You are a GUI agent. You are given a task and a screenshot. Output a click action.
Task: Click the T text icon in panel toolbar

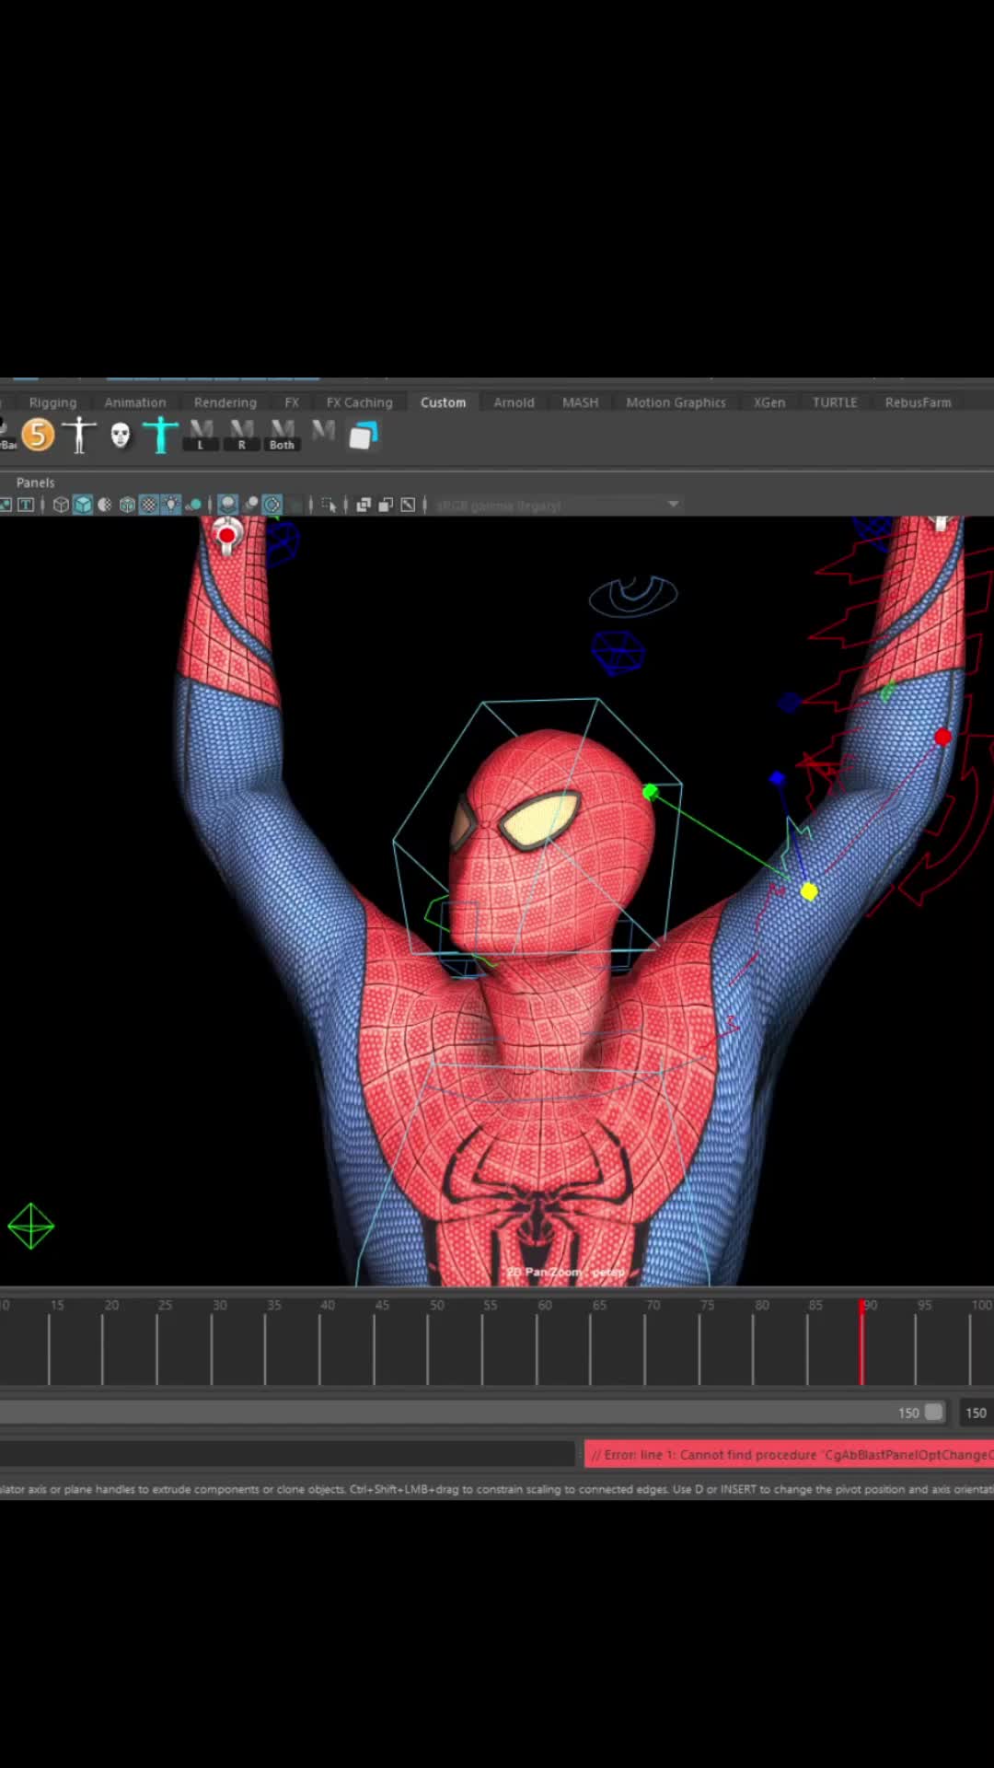point(26,505)
